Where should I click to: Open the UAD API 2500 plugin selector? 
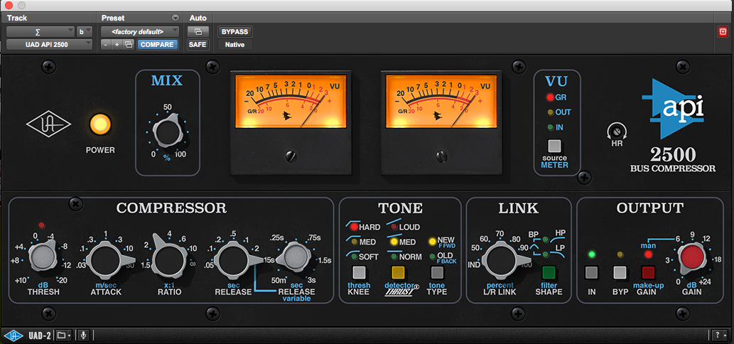[49, 45]
